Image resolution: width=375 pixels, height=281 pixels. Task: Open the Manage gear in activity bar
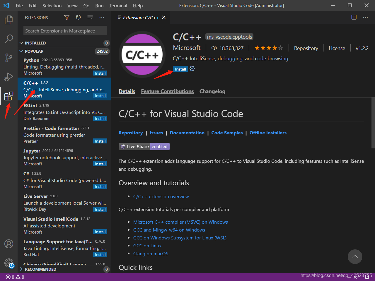pyautogui.click(x=9, y=263)
